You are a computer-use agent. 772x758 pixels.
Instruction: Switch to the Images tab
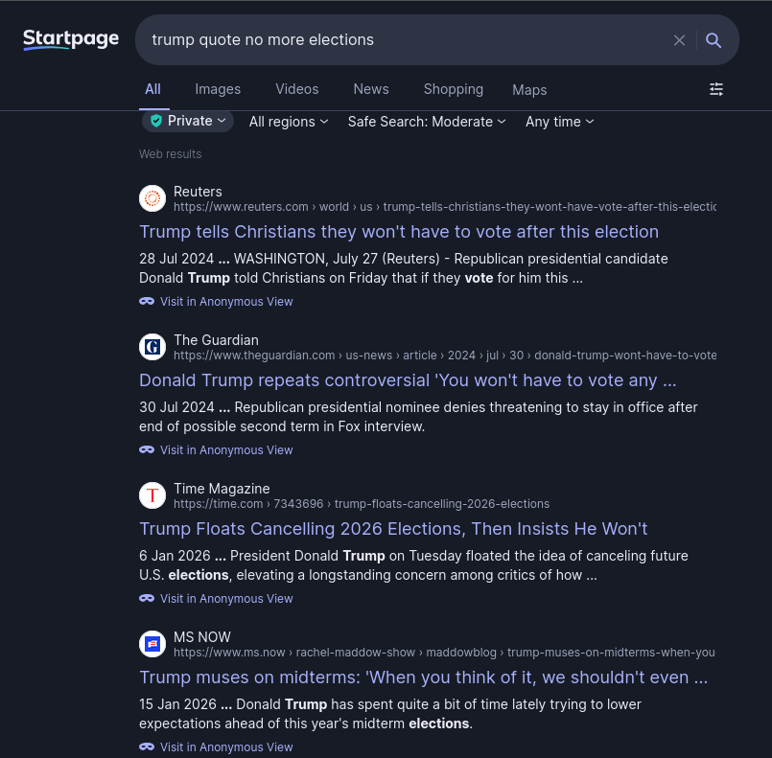coord(218,89)
